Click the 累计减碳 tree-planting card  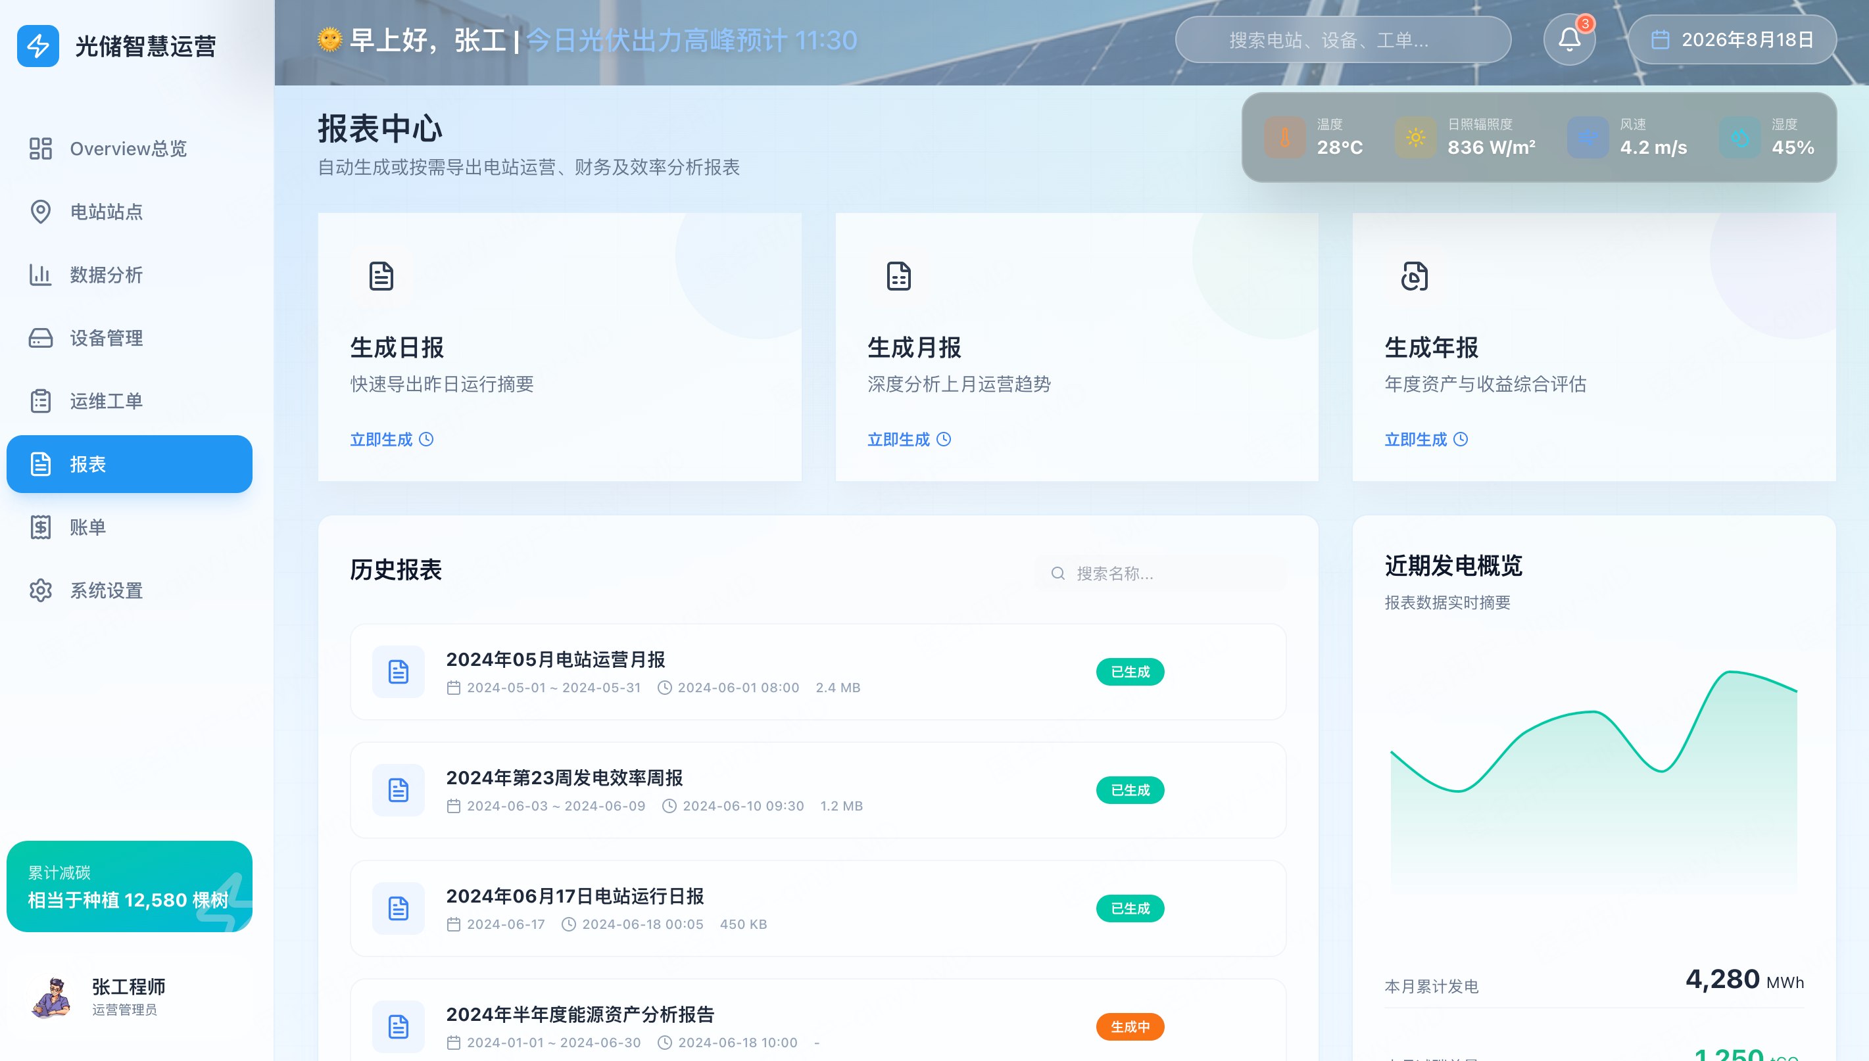pyautogui.click(x=129, y=887)
